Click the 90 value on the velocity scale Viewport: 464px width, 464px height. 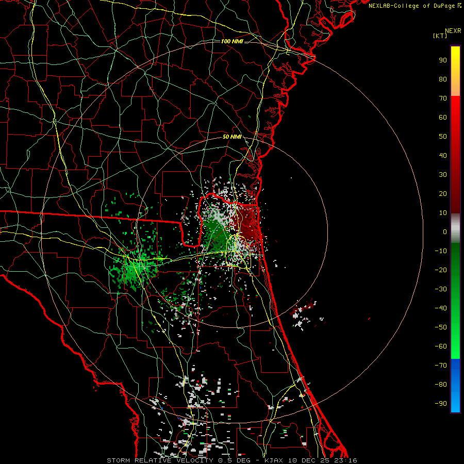[x=443, y=60]
